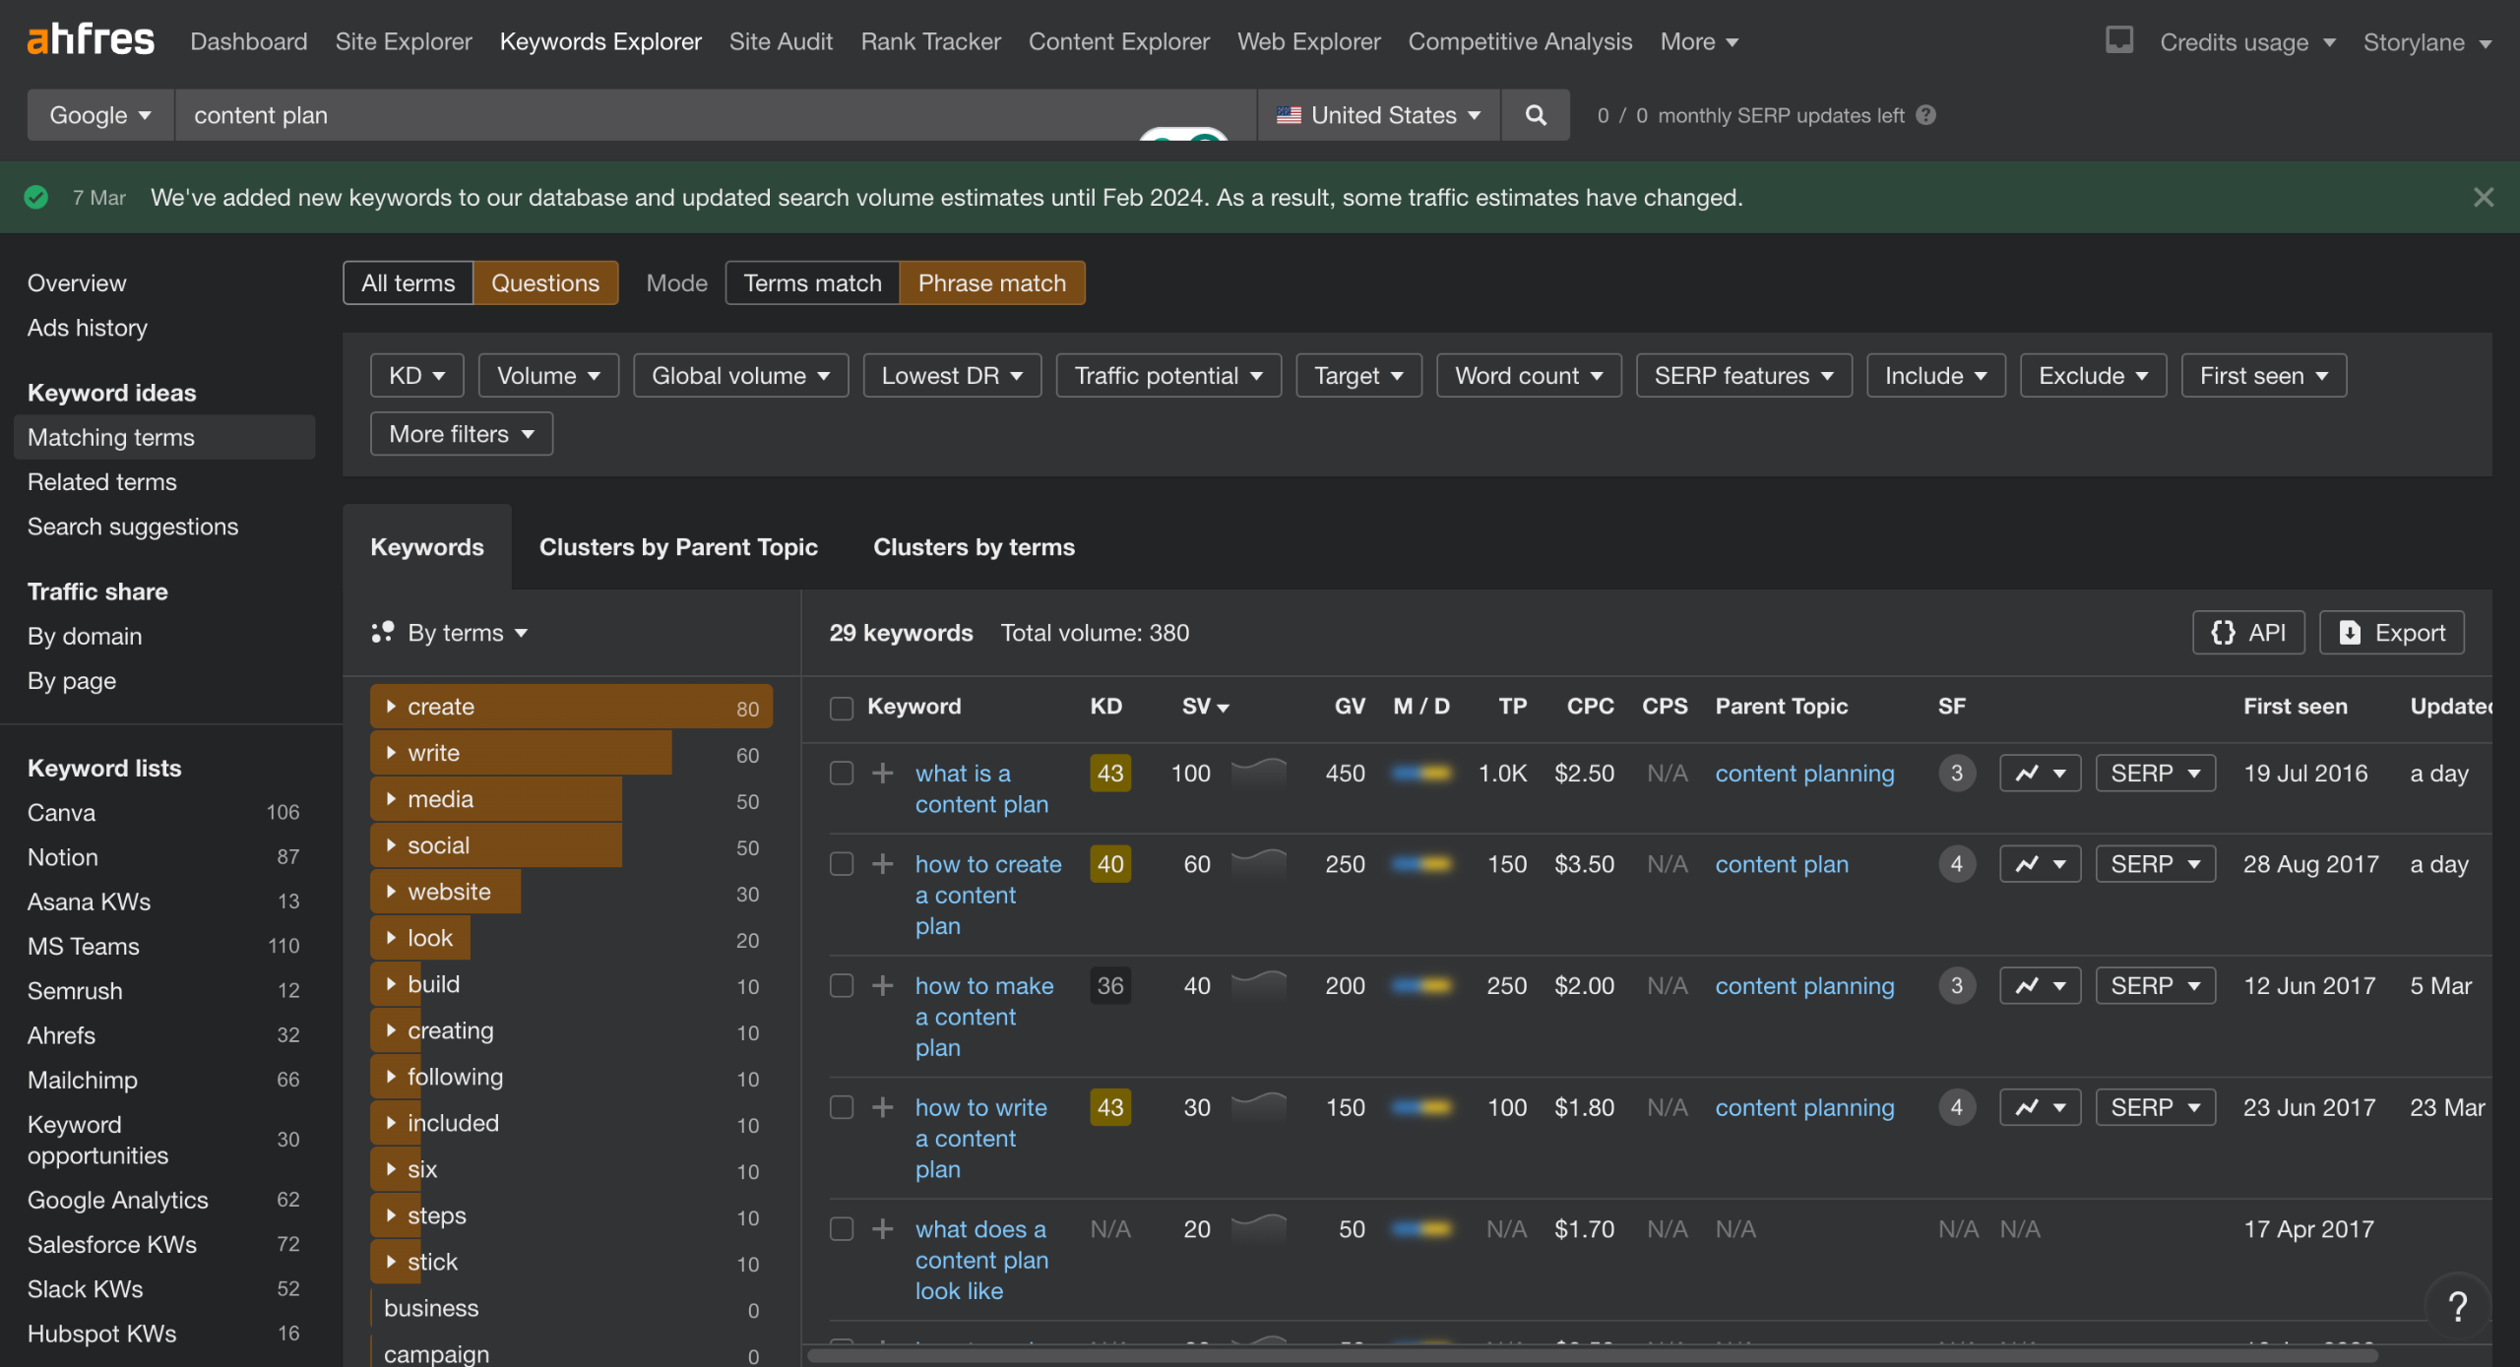Viewport: 2520px width, 1367px height.
Task: Check the 'how to make a content plan' row
Action: pyautogui.click(x=842, y=985)
